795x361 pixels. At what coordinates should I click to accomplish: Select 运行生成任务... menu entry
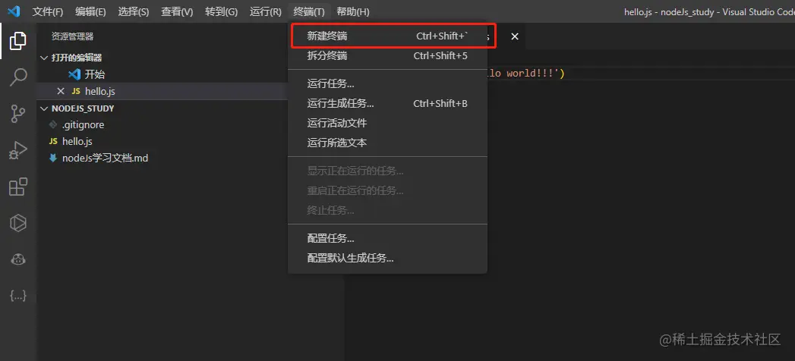pyautogui.click(x=387, y=104)
